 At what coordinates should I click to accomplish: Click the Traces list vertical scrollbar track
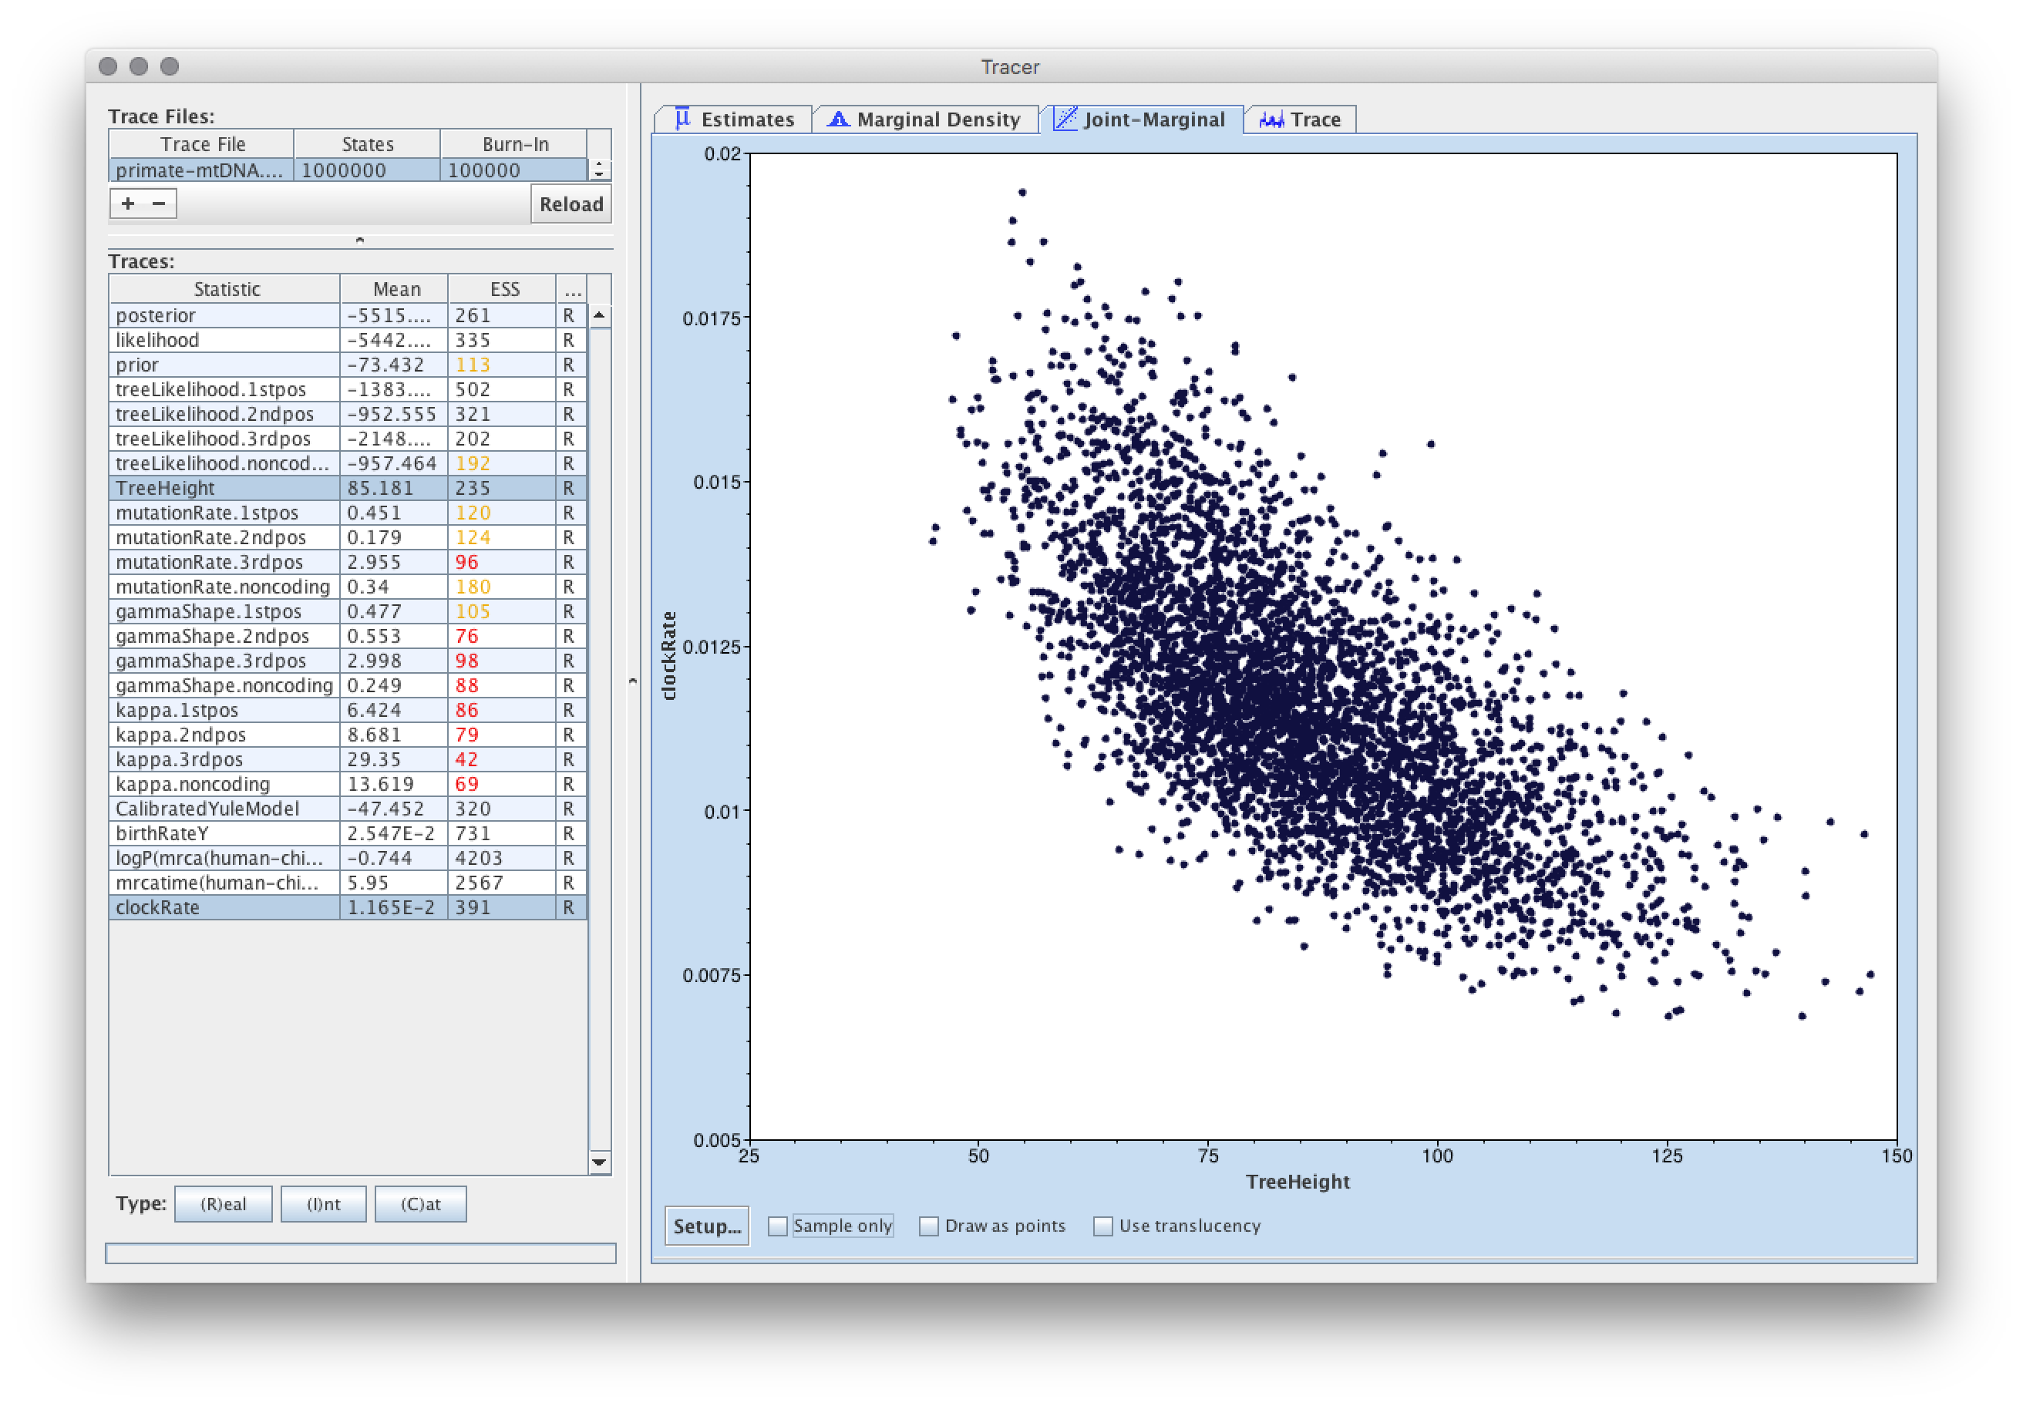point(599,740)
